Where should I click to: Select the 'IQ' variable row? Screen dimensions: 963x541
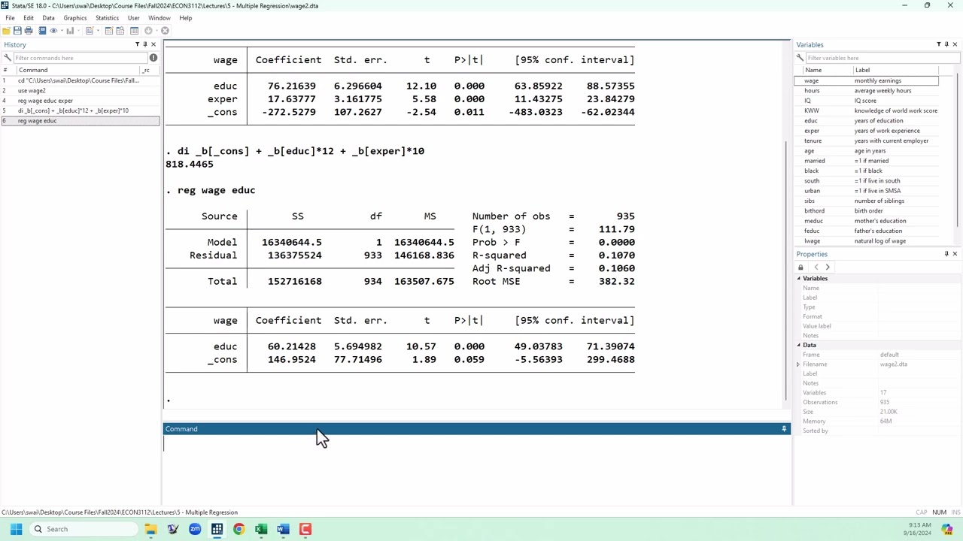coord(867,101)
